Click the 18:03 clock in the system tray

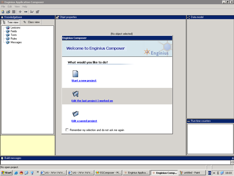point(228,173)
